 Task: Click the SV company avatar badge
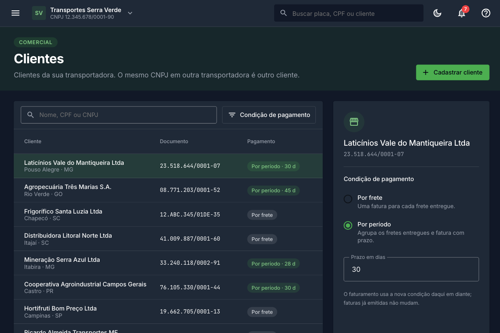pyautogui.click(x=39, y=13)
